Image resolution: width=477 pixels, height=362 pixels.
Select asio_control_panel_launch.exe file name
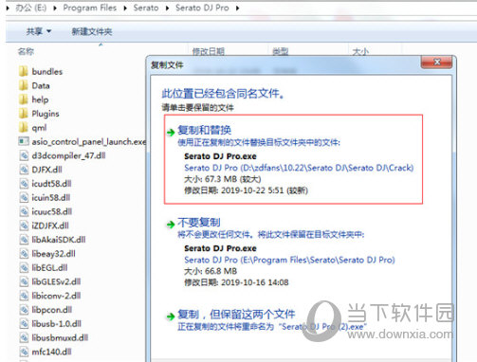pyautogui.click(x=89, y=142)
